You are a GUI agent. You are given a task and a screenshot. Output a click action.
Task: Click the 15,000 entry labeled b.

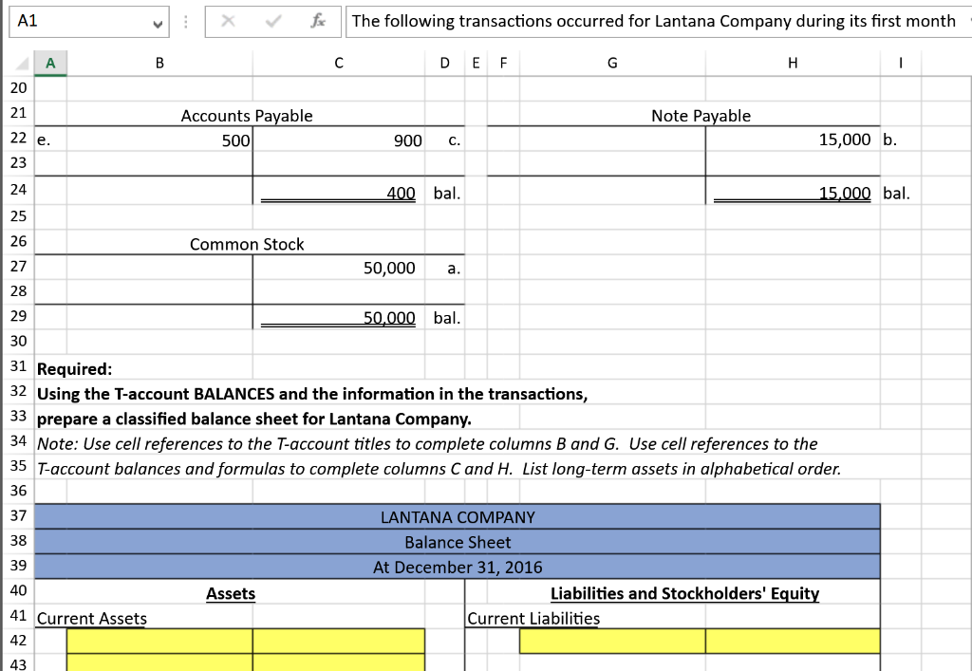pos(793,140)
